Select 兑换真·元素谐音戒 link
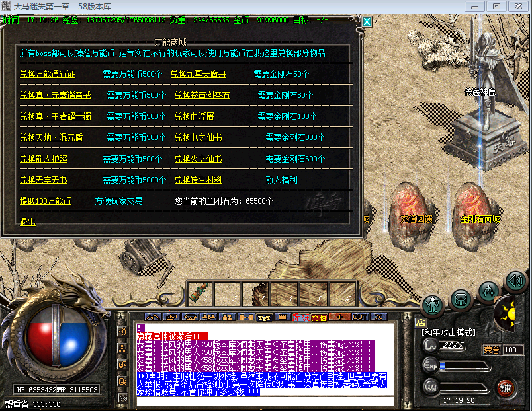The height and width of the screenshot is (411, 532). click(x=56, y=95)
